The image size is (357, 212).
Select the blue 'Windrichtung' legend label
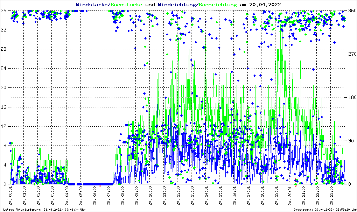[177, 5]
